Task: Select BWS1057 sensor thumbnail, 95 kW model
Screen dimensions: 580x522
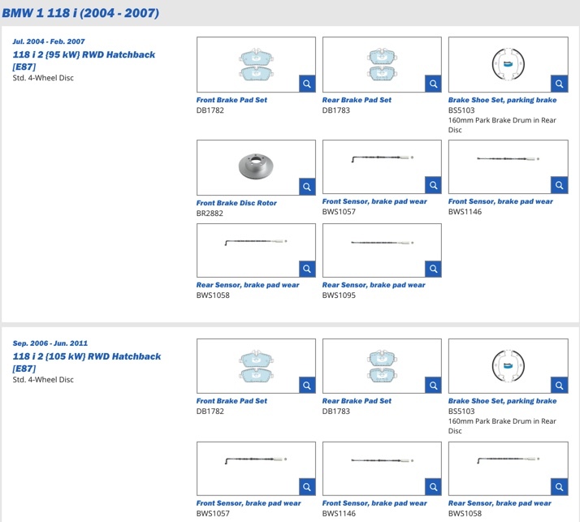Action: 382,166
